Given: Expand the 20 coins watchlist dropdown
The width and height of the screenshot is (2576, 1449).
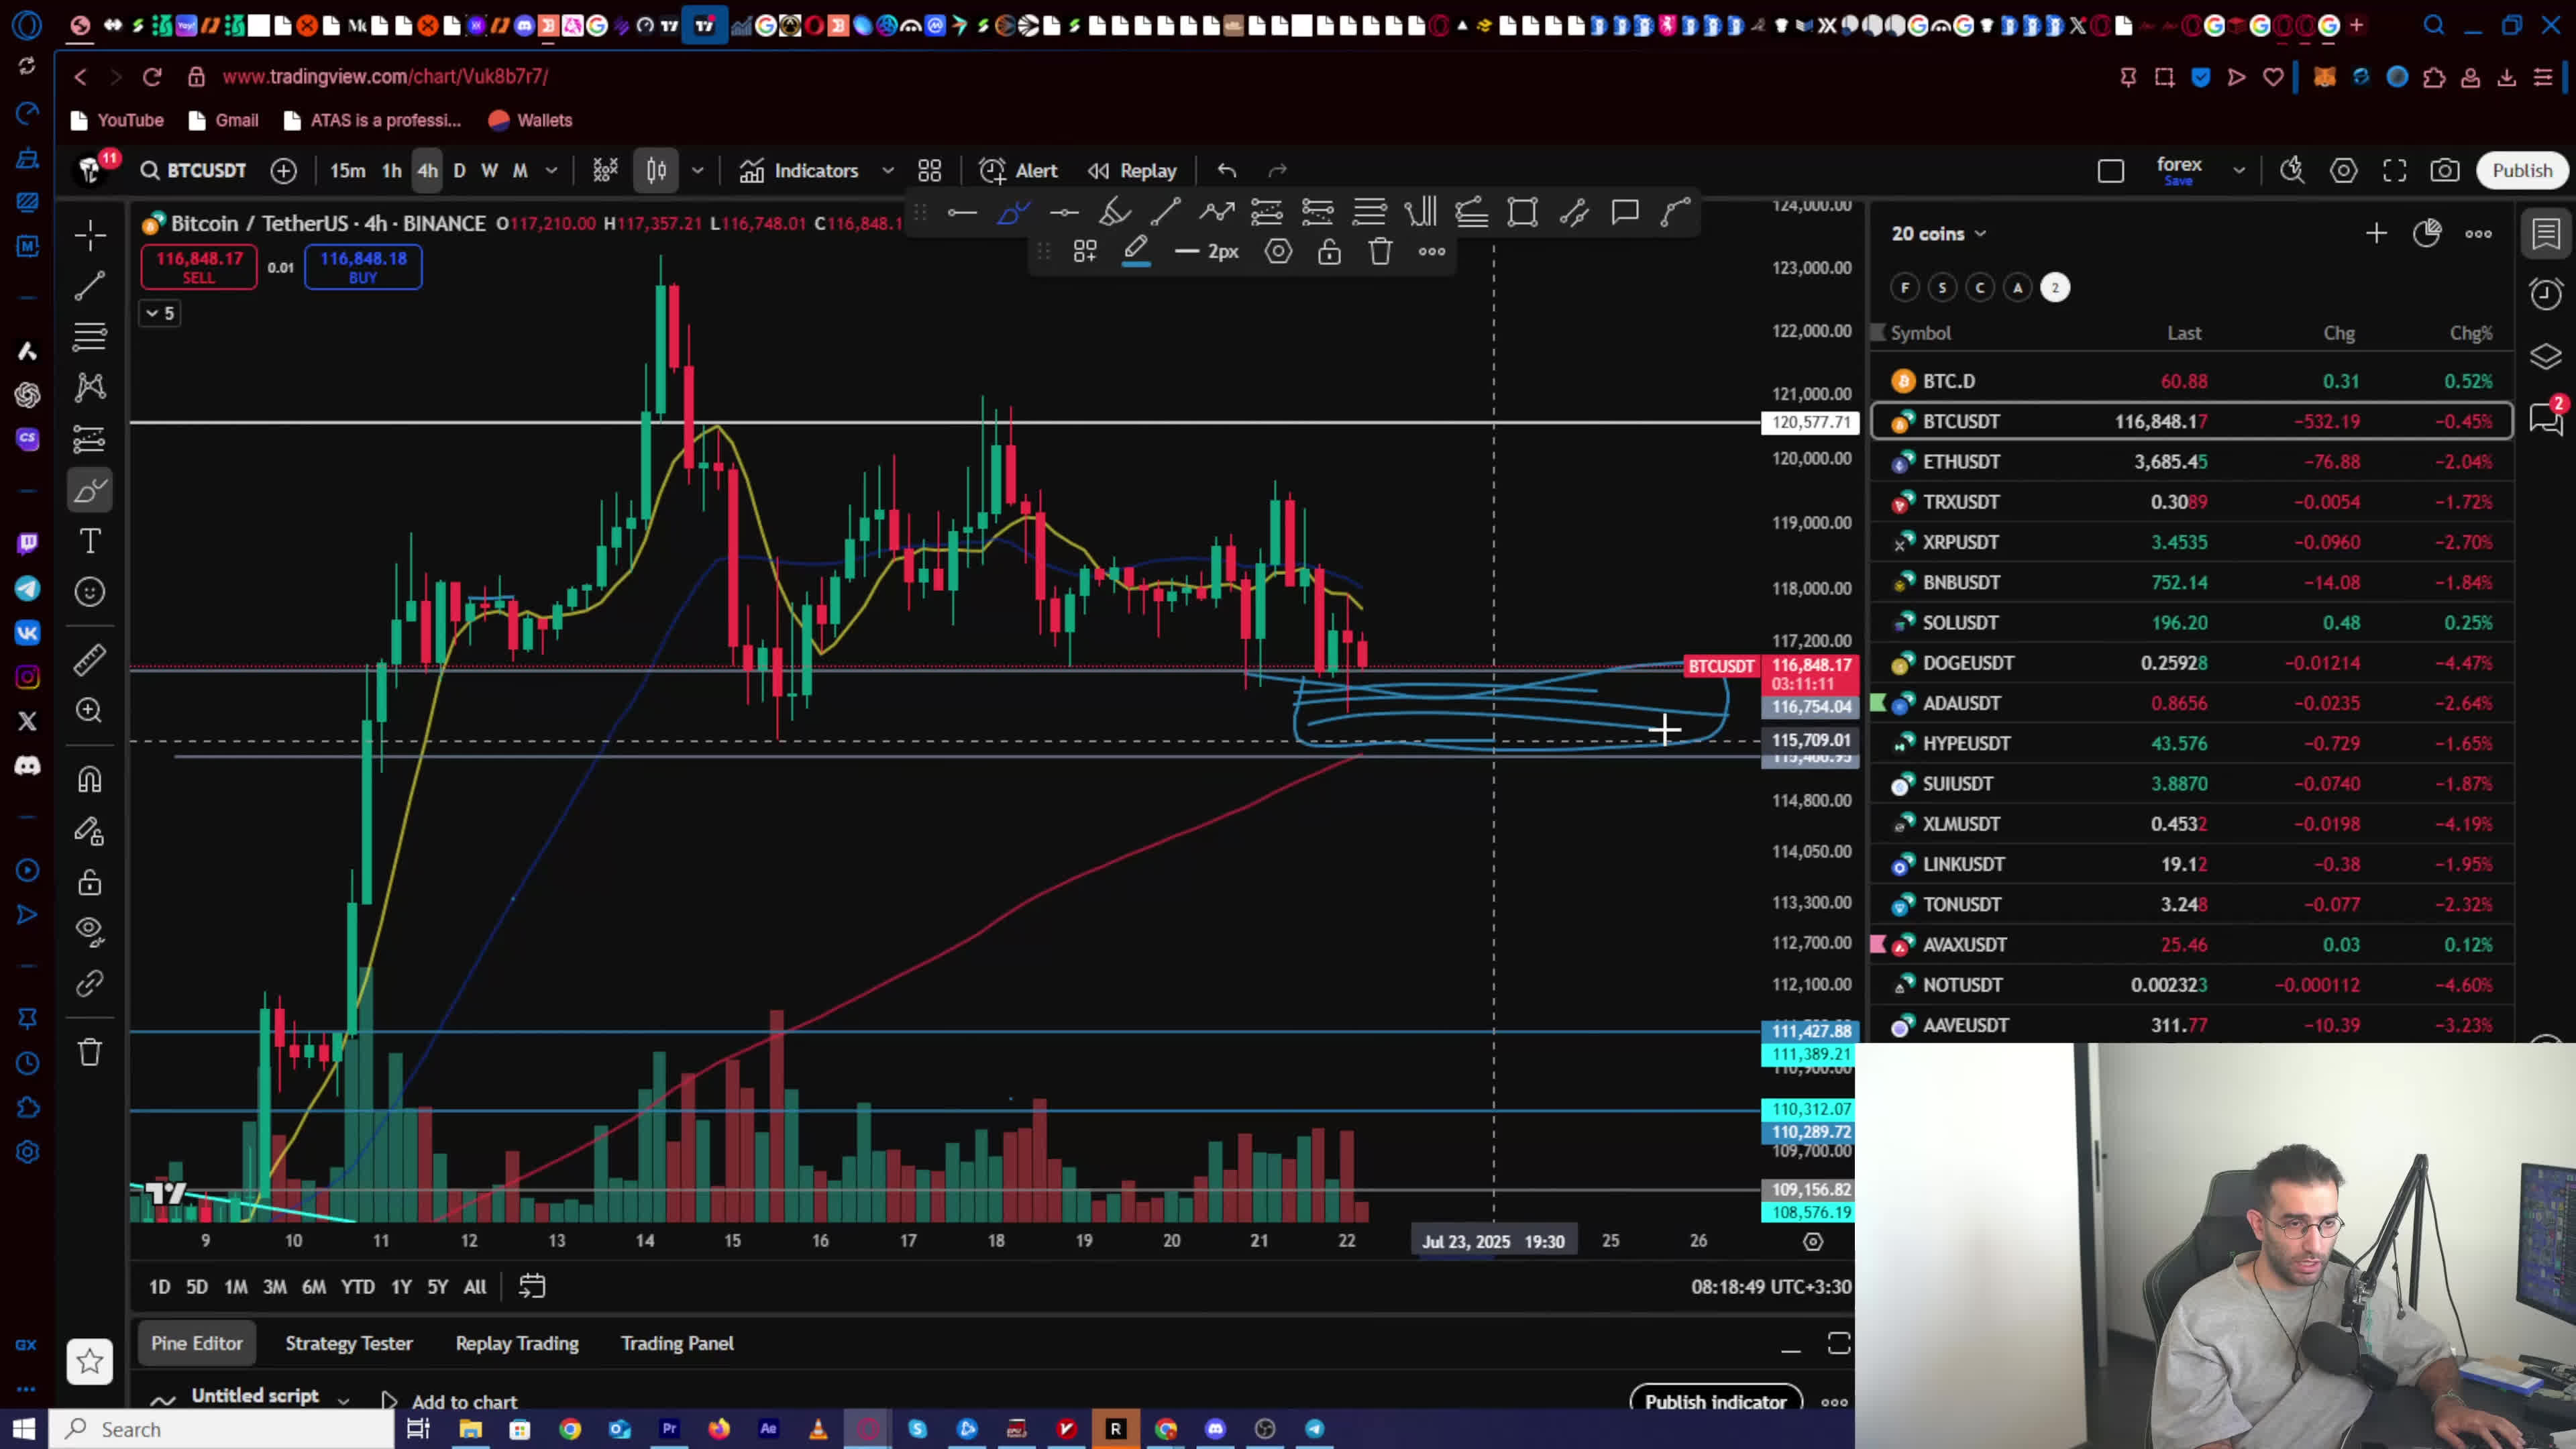Looking at the screenshot, I should [x=1938, y=234].
